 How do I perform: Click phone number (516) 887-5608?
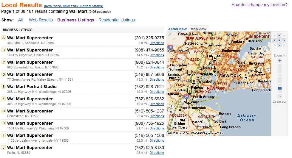(149, 75)
